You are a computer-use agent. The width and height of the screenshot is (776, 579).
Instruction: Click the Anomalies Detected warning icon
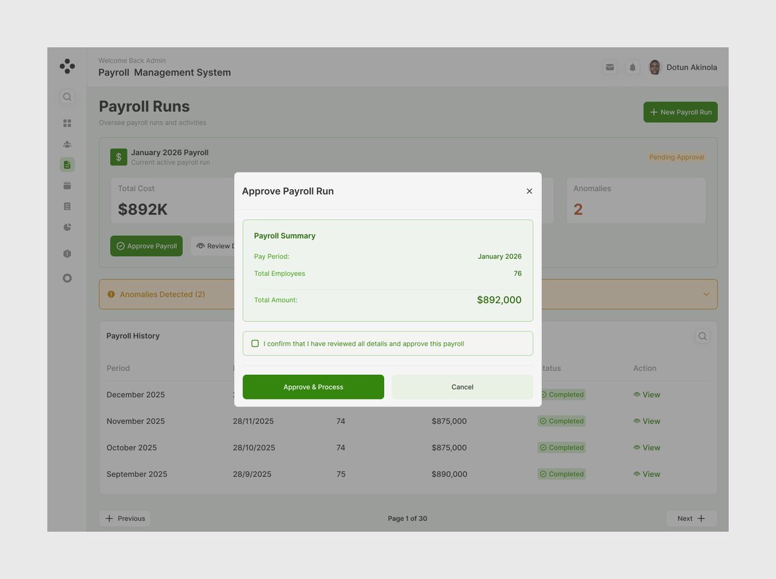coord(111,294)
